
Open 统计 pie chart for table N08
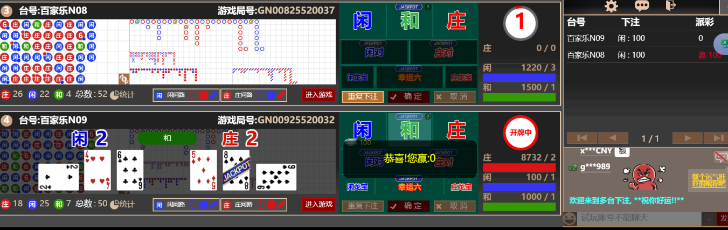click(x=122, y=95)
